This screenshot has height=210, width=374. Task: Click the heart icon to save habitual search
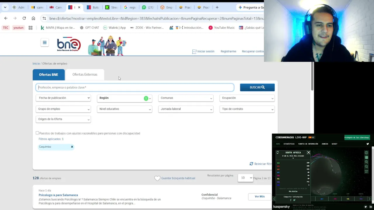click(x=157, y=178)
